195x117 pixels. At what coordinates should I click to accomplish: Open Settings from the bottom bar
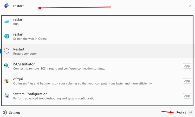click(x=12, y=113)
